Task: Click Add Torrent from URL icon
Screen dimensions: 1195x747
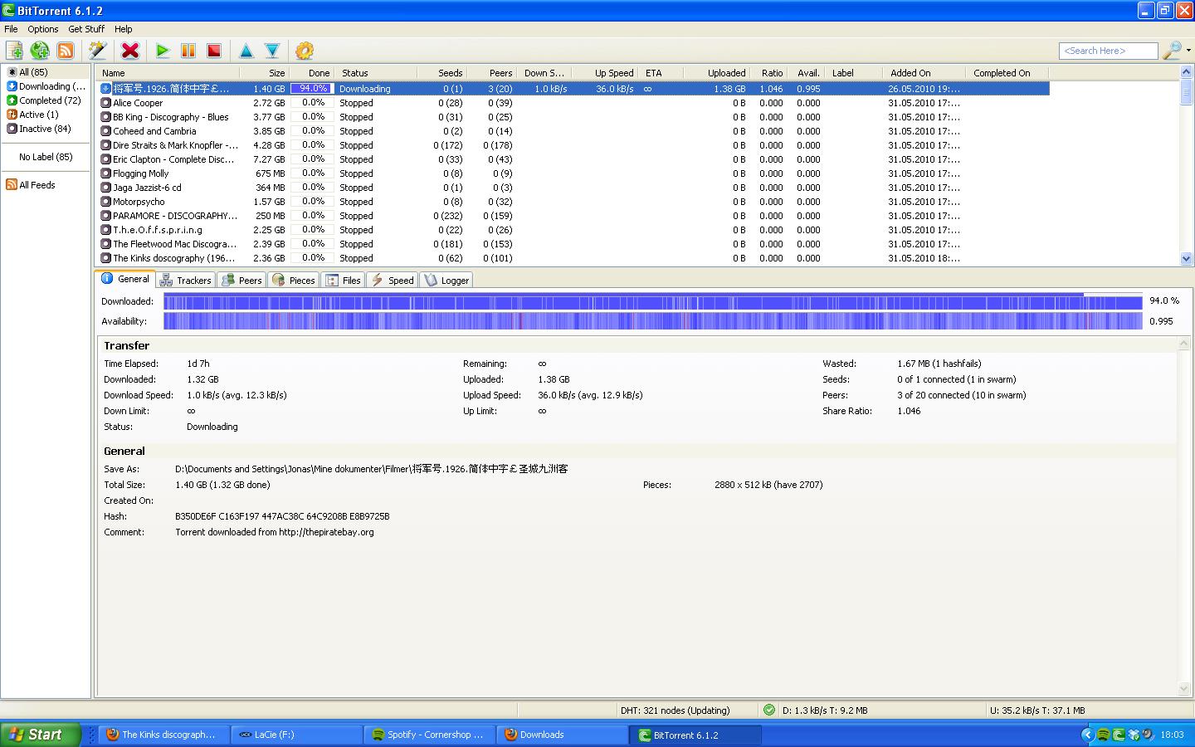Action: point(40,51)
